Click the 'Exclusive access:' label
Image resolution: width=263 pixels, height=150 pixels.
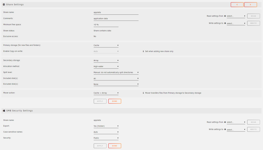point(11,36)
